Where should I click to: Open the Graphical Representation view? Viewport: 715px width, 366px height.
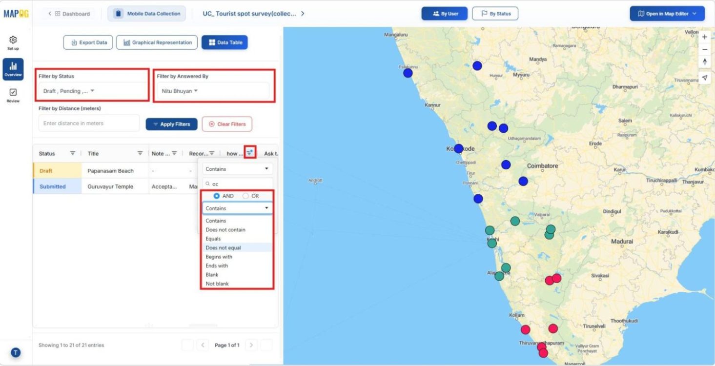157,42
